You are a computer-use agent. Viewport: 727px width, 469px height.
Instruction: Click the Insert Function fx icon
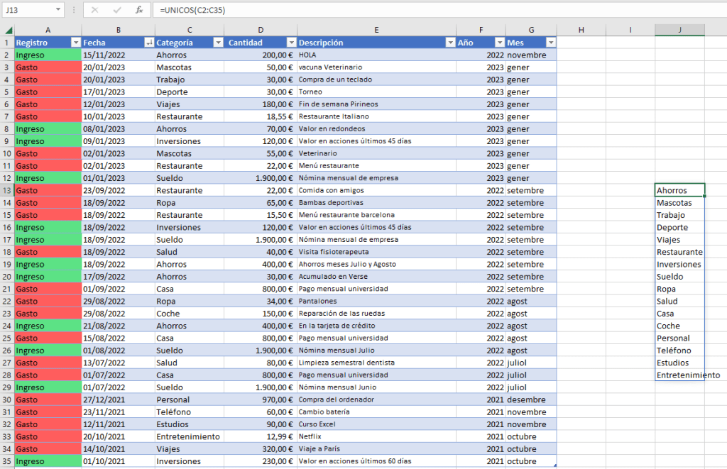pos(139,11)
